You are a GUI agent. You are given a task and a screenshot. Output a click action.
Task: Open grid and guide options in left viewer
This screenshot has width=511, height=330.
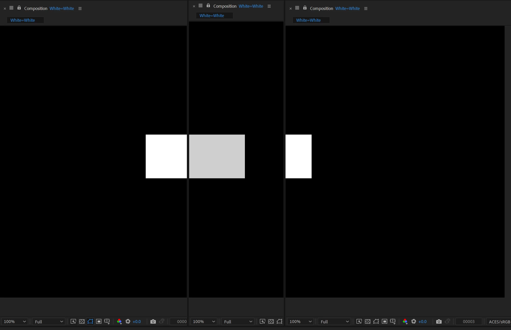click(107, 322)
